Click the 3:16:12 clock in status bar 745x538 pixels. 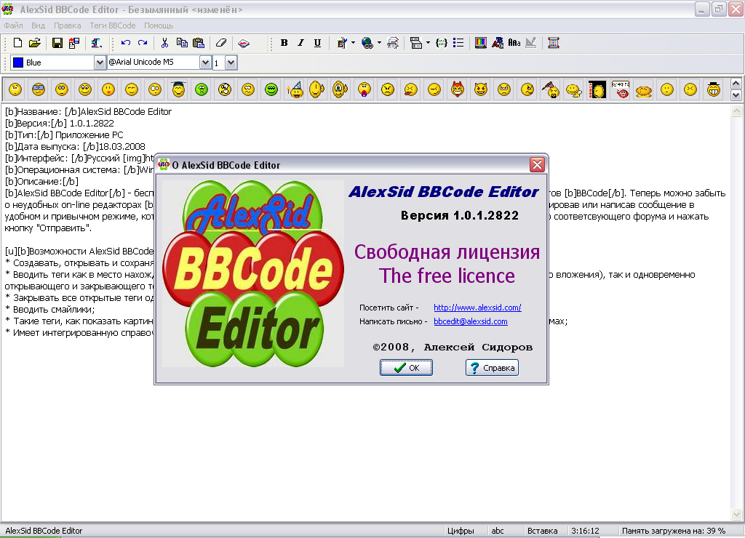(585, 531)
